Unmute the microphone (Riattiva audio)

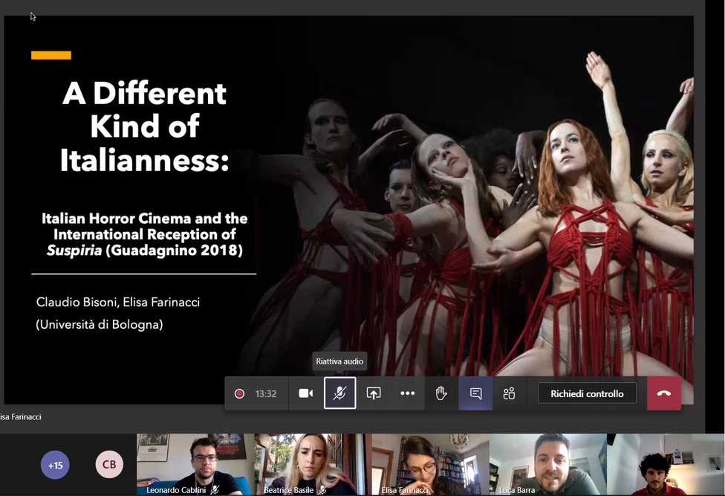(340, 393)
